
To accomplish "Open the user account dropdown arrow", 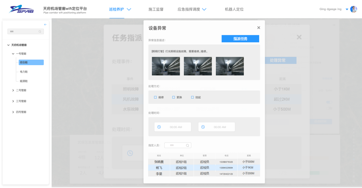I will pyautogui.click(x=347, y=9).
